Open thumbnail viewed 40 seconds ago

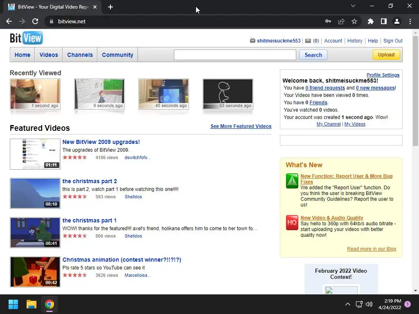pos(164,94)
